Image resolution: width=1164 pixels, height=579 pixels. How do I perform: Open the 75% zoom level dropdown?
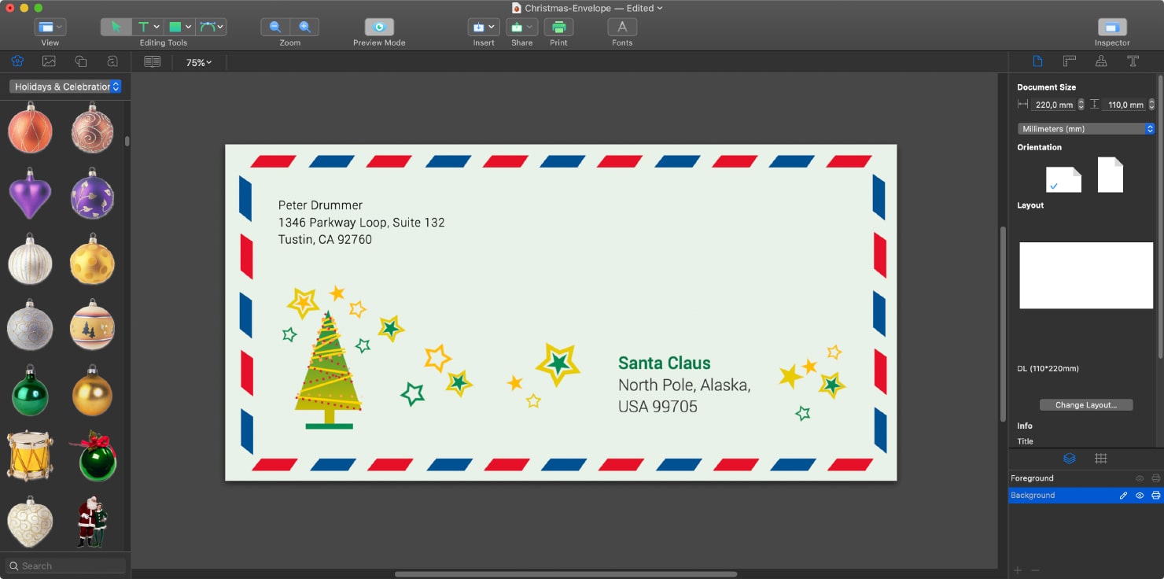coord(198,62)
